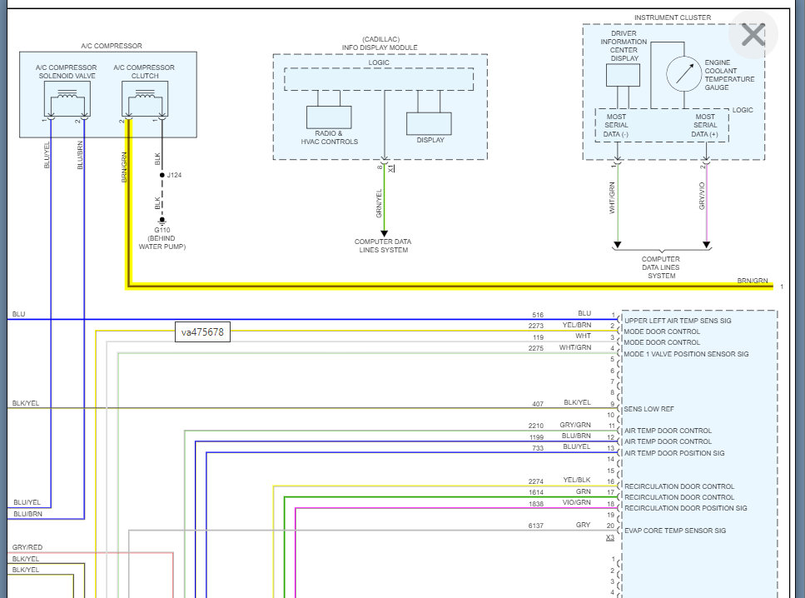Click the BLU/BRN wire label near bottom left

click(27, 514)
